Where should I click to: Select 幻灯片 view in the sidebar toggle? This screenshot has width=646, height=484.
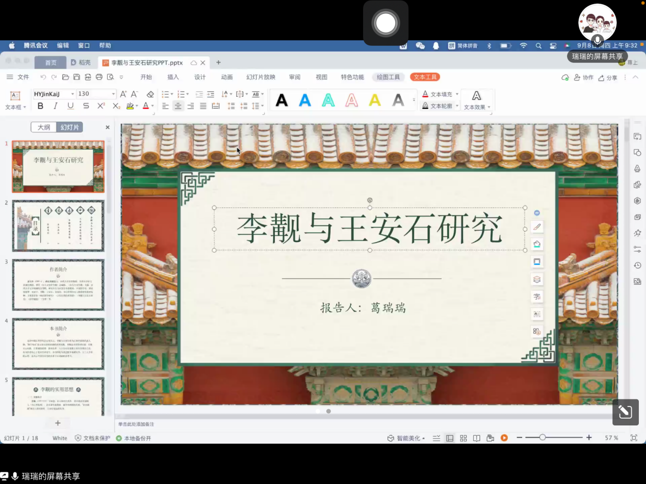pyautogui.click(x=70, y=127)
